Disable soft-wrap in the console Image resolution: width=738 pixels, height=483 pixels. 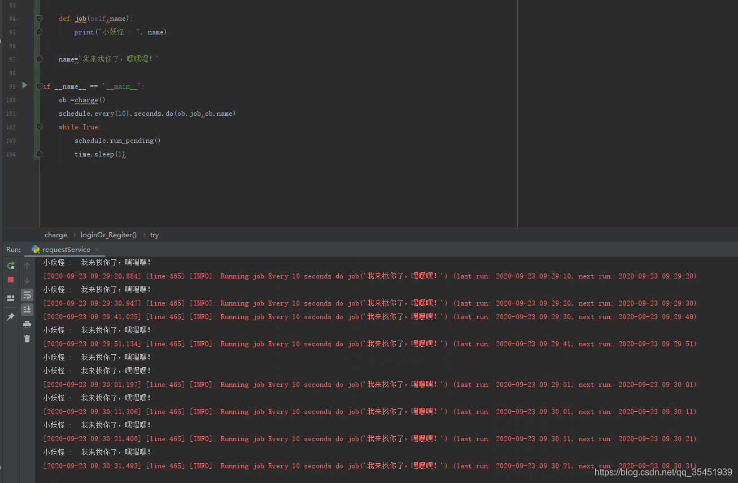27,294
